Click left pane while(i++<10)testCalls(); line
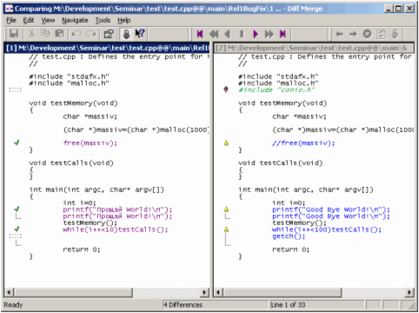This screenshot has height=313, width=419. click(x=116, y=230)
